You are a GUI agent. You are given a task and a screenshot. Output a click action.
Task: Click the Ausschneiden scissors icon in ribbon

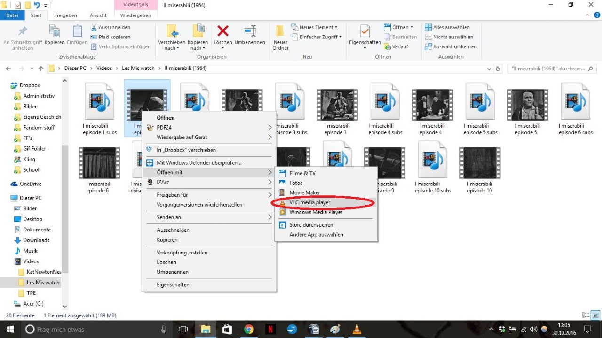click(94, 27)
